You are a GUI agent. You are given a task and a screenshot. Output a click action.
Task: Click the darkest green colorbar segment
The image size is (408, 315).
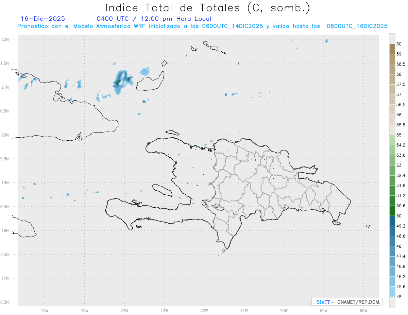[392, 211]
